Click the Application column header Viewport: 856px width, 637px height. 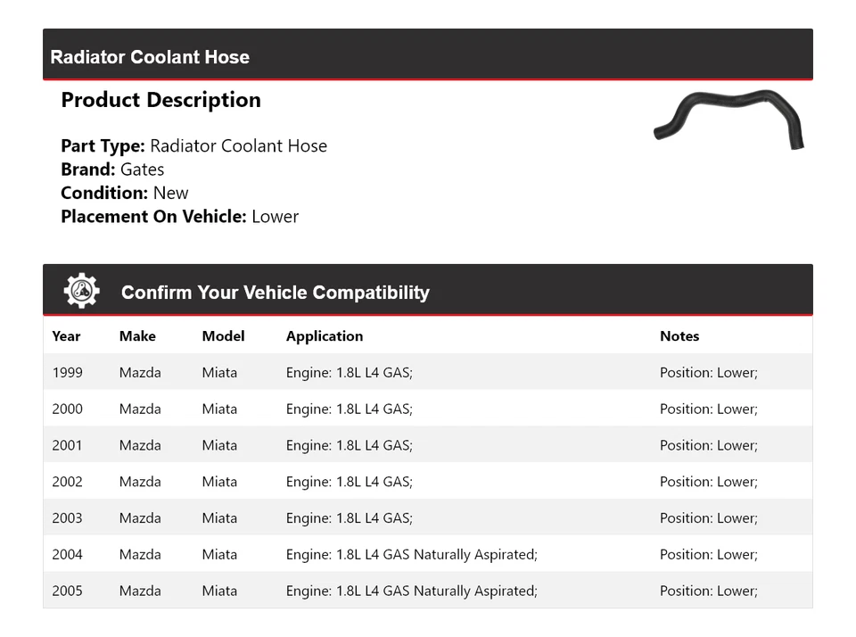325,336
